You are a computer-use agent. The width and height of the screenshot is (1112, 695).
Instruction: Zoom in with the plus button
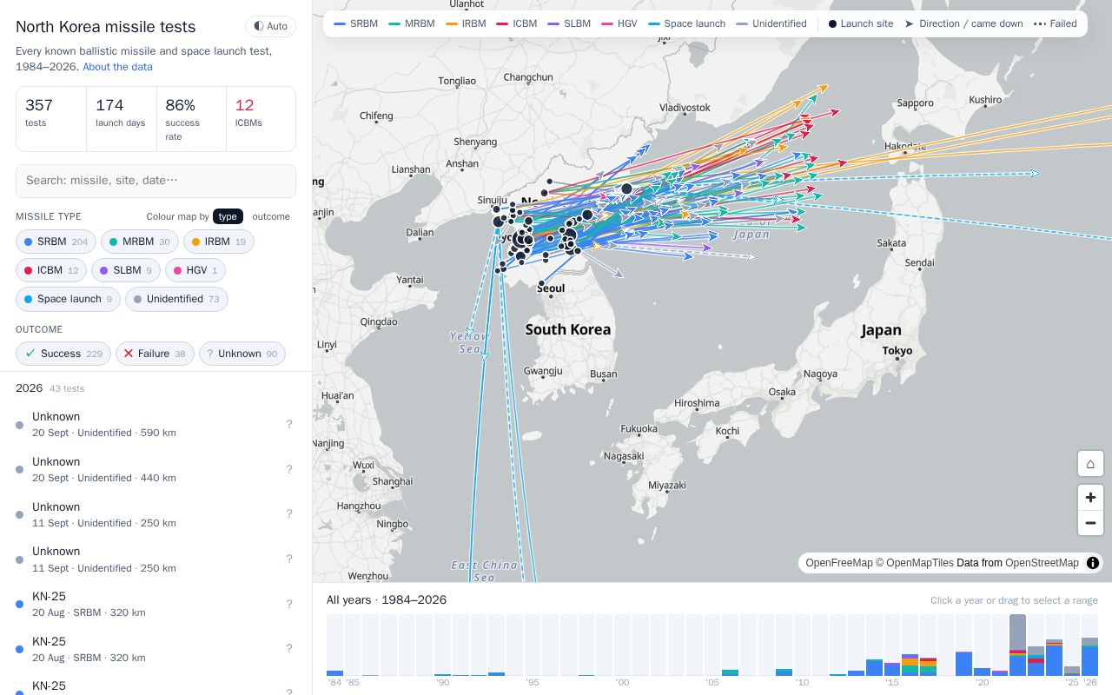(x=1090, y=499)
